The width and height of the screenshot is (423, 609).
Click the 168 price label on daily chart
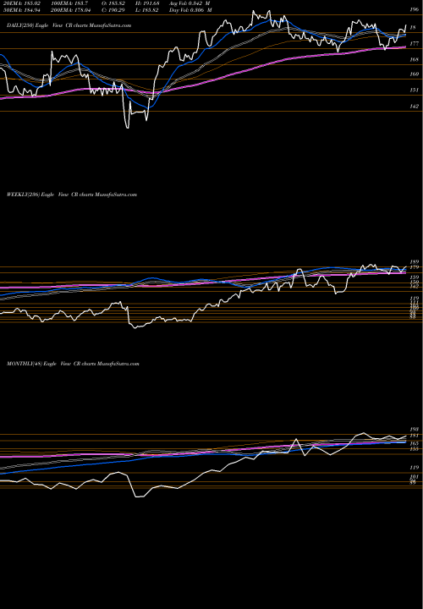click(x=415, y=59)
